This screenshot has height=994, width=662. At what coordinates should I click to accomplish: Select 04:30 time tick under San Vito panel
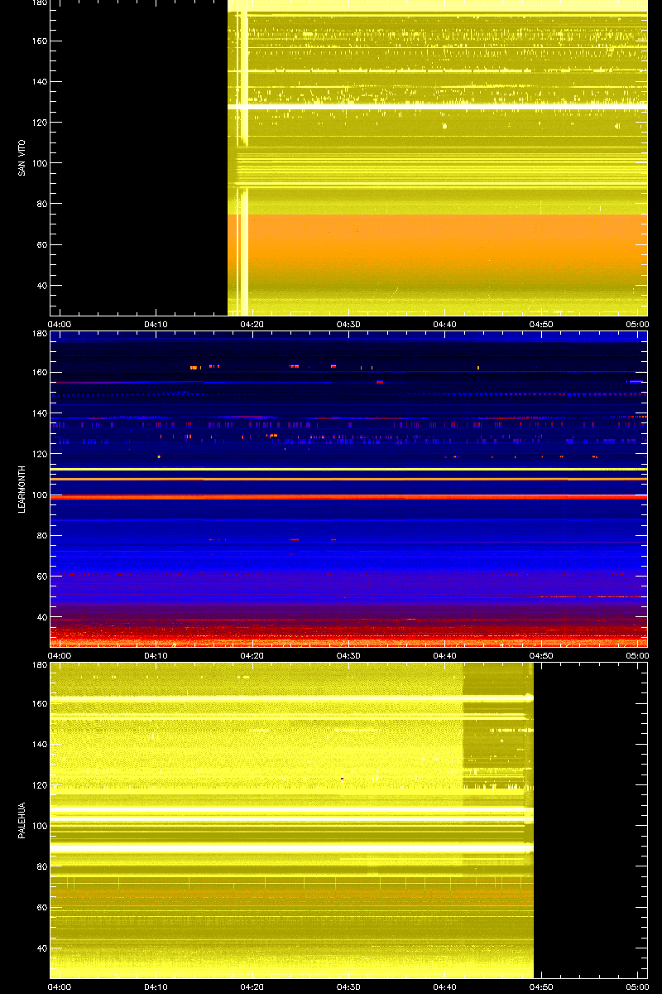tap(348, 324)
